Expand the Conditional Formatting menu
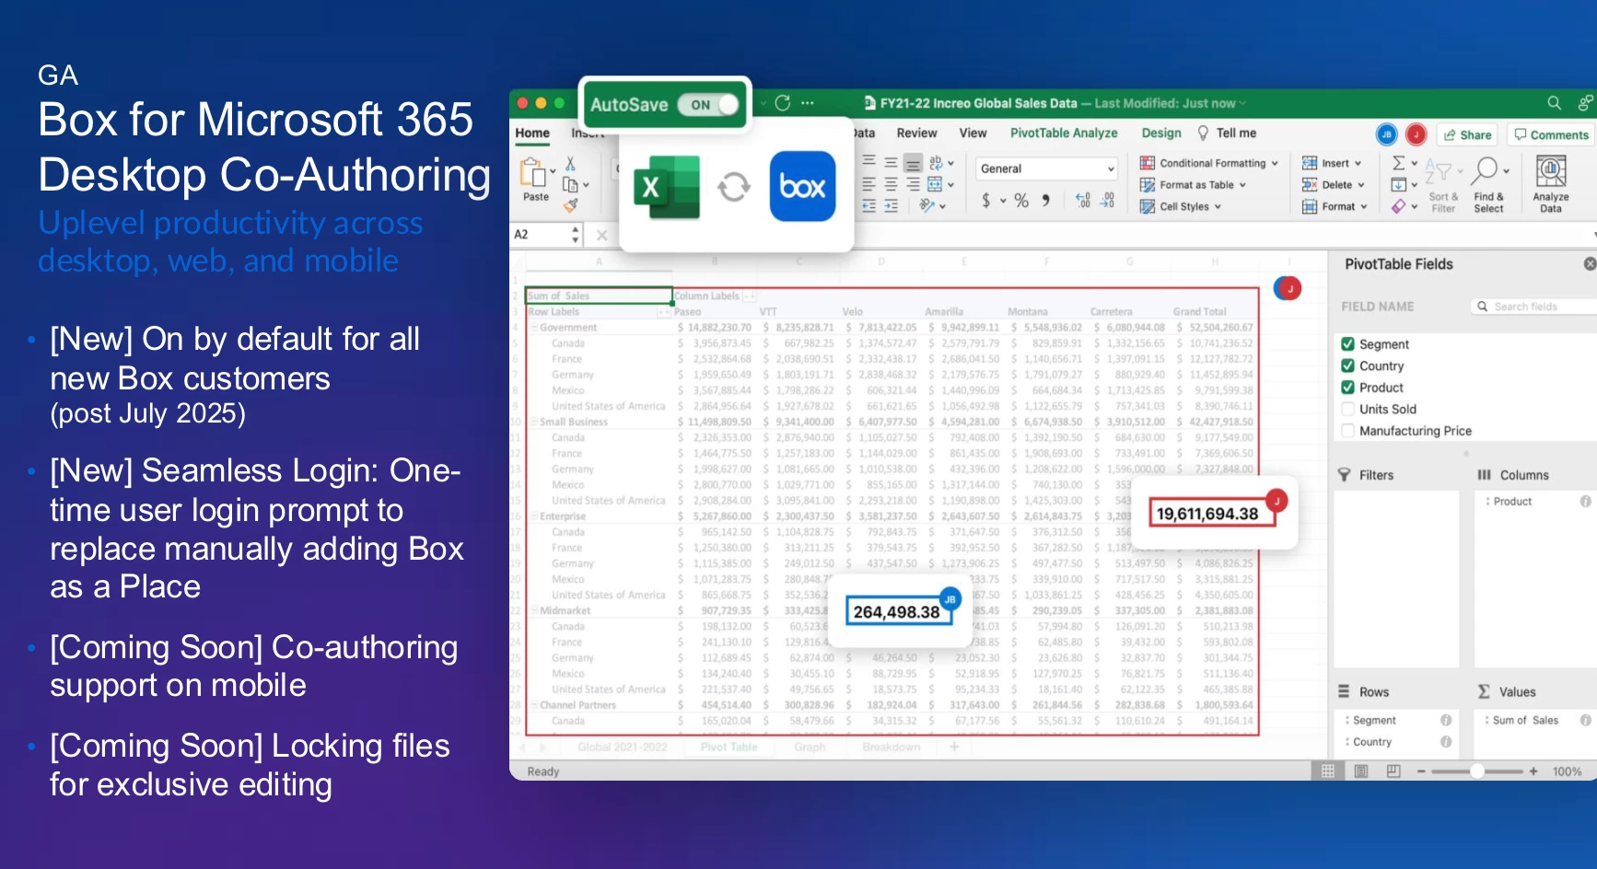The image size is (1597, 869). point(1209,163)
